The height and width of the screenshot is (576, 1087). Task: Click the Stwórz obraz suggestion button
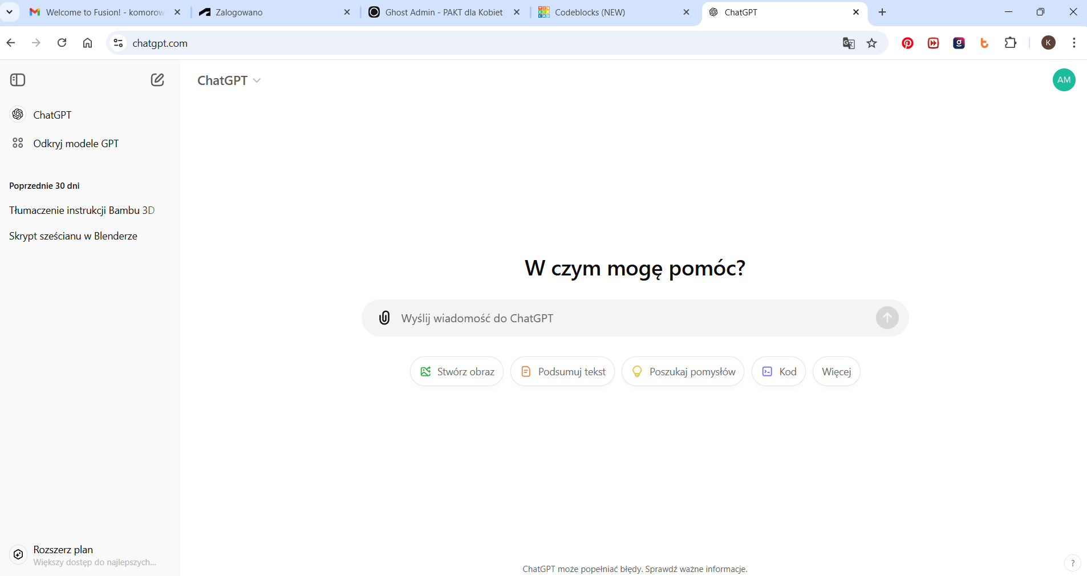pos(457,371)
